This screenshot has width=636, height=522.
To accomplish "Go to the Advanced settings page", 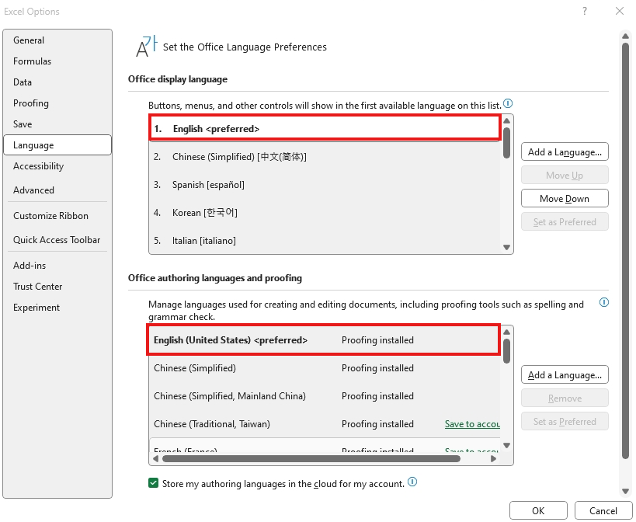I will tap(33, 190).
